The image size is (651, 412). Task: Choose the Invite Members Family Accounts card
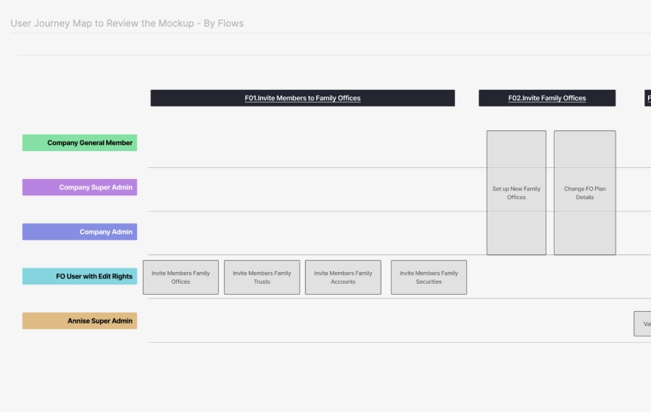click(343, 277)
